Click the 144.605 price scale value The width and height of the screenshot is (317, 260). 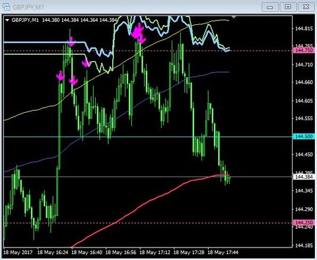click(x=304, y=101)
